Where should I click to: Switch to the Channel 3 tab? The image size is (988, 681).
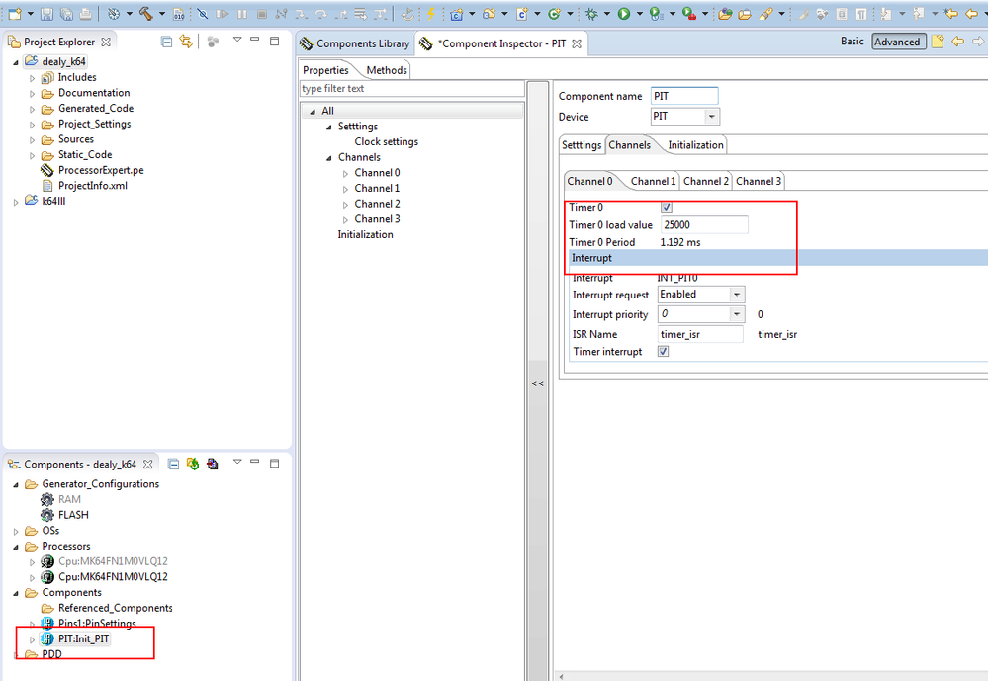pos(758,182)
